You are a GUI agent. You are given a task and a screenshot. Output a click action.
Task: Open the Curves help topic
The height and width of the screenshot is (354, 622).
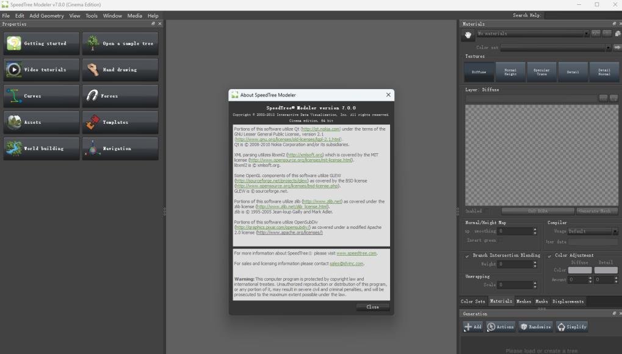[x=42, y=96]
